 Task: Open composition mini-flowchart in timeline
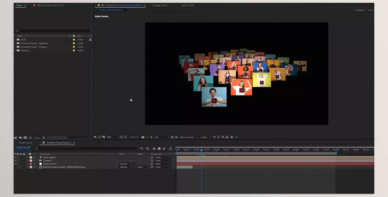(x=141, y=149)
